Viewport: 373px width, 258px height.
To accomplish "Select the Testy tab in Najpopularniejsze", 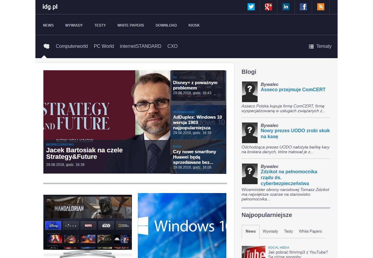I will point(288,231).
